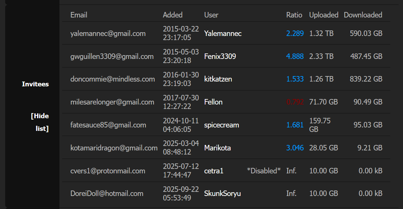The width and height of the screenshot is (403, 209).
Task: Click the Ratio column header
Action: tap(294, 15)
